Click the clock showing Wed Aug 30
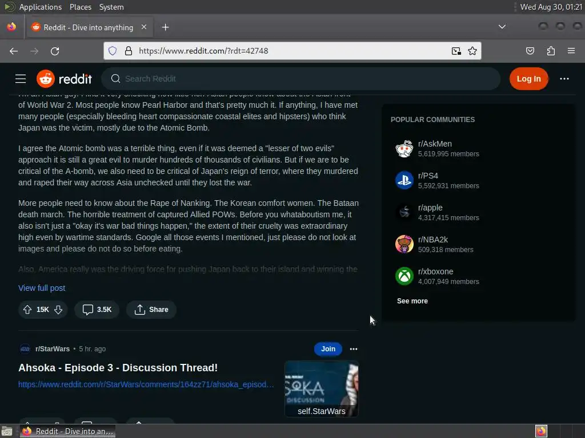The height and width of the screenshot is (438, 585). tap(551, 7)
